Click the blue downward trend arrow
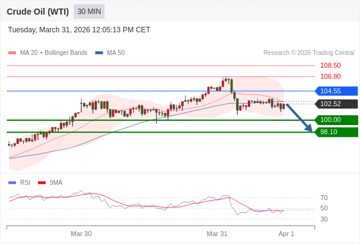Viewport: 360px width, 244px height. tap(300, 118)
